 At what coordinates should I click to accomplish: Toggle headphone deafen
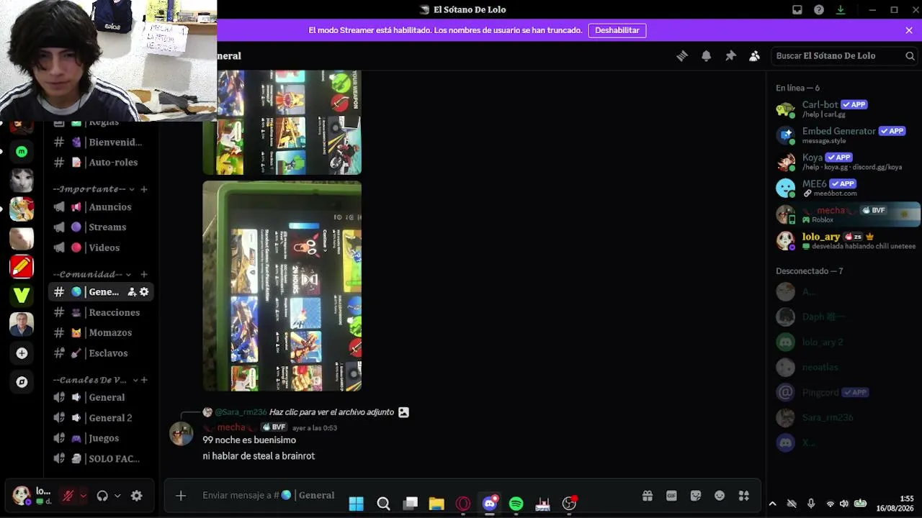coord(102,496)
